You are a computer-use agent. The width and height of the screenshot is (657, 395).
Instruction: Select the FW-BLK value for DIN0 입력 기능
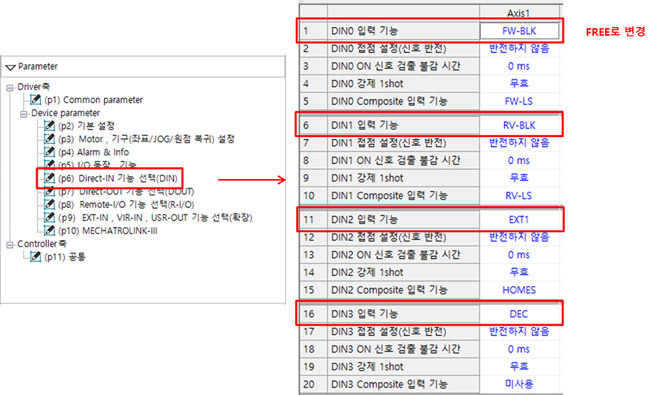pyautogui.click(x=519, y=31)
